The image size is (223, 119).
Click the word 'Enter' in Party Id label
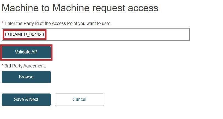pos(10,24)
